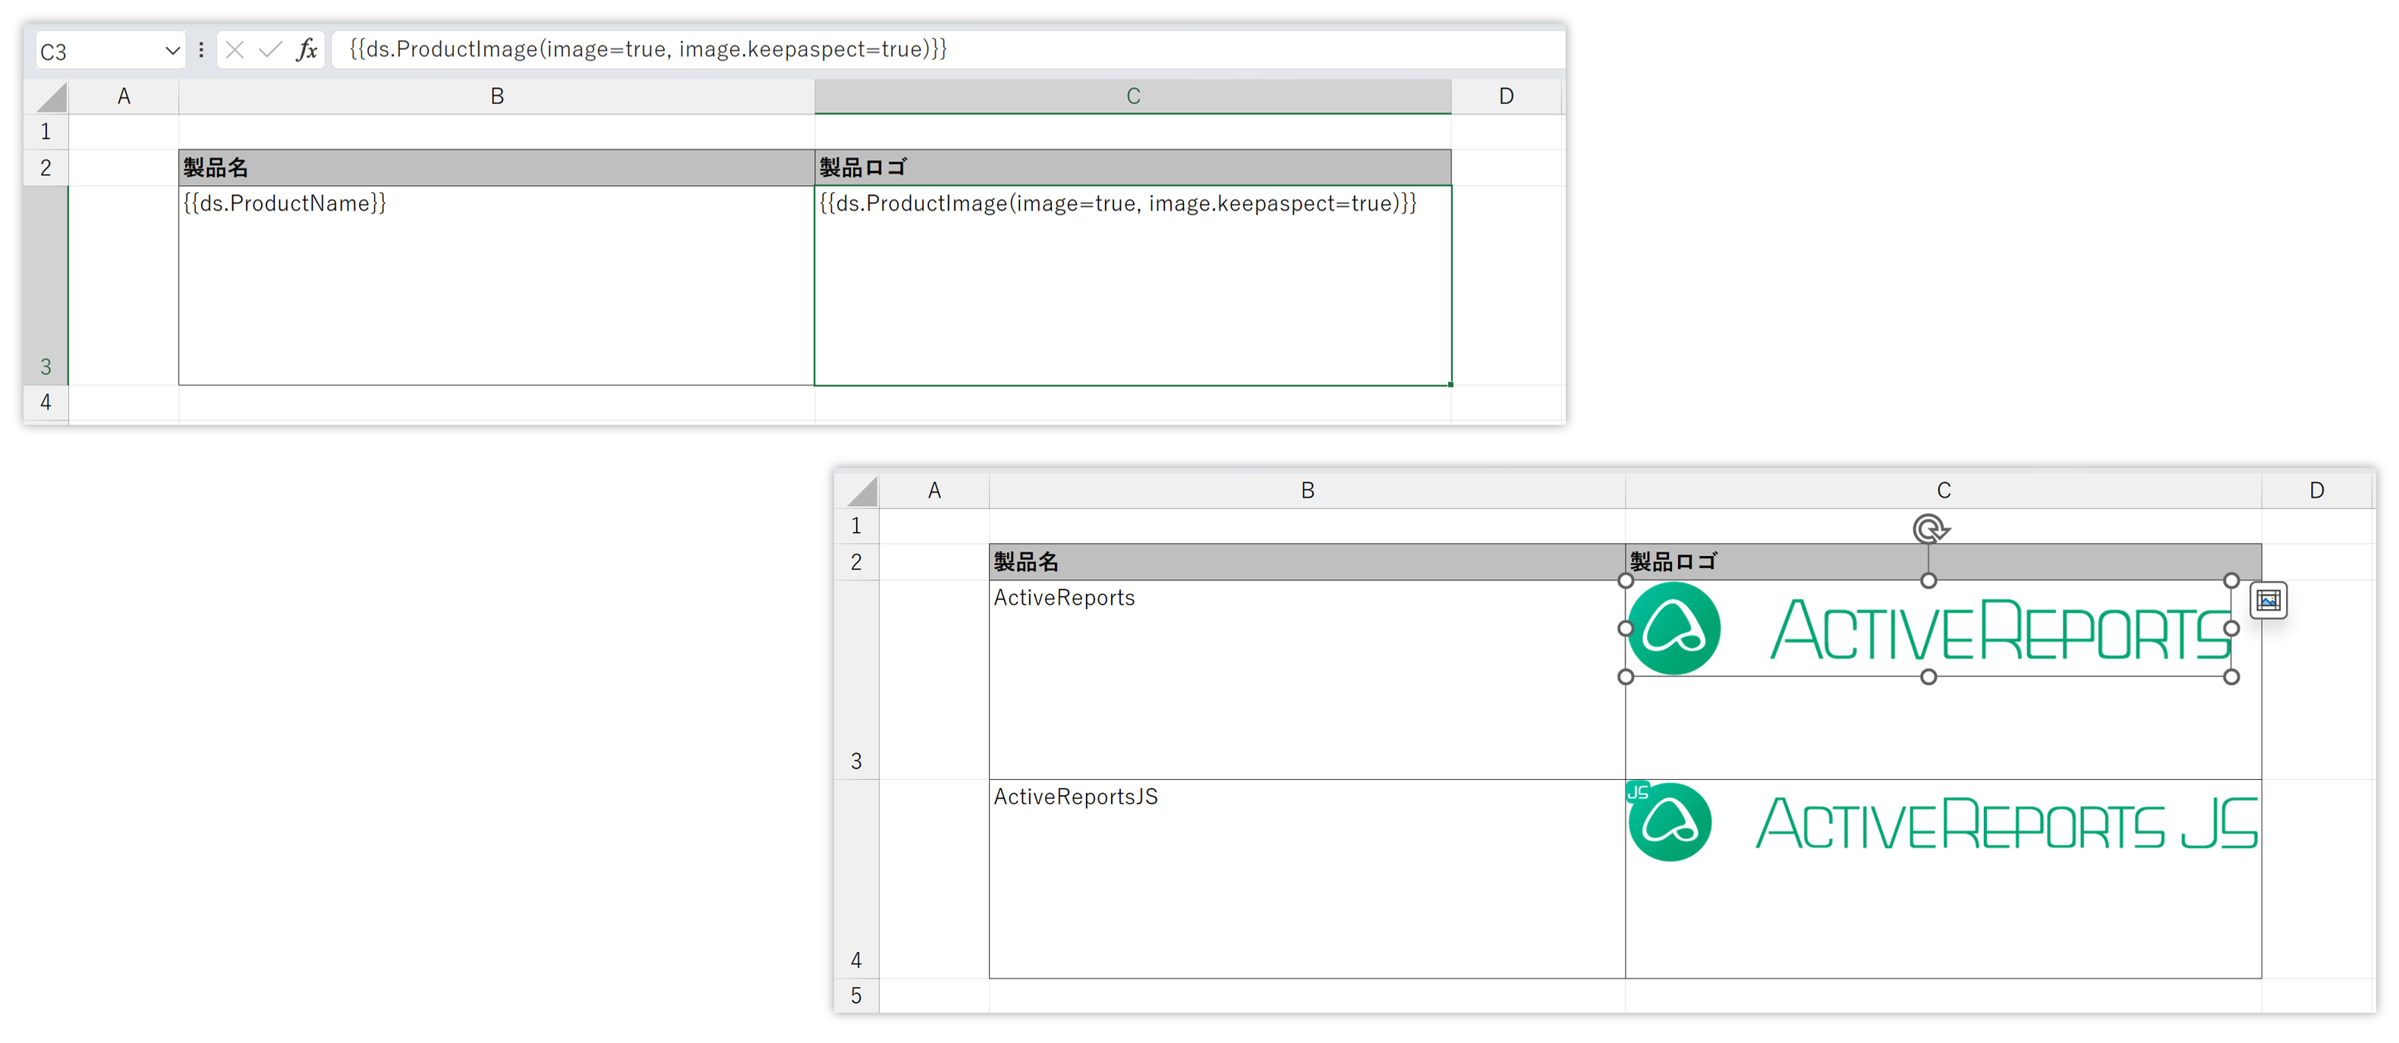Click the ActiveReports JS logo image
Viewport: 2399px width, 1043px height.
(1944, 822)
